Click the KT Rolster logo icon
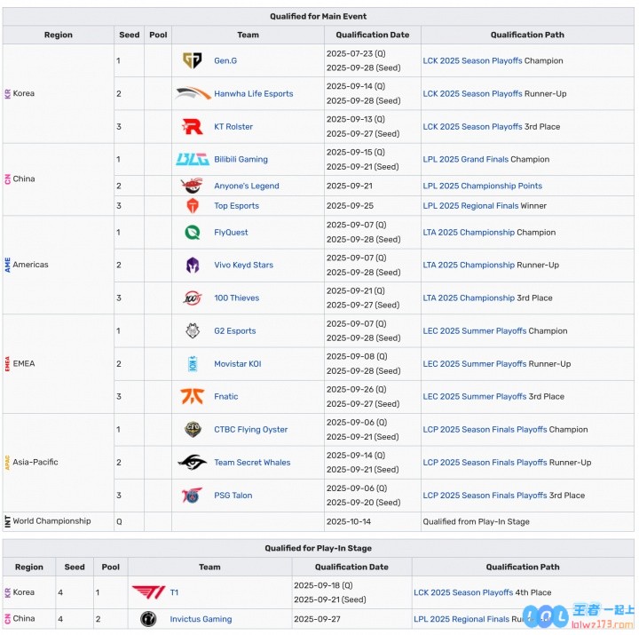639x635 pixels. (x=192, y=126)
